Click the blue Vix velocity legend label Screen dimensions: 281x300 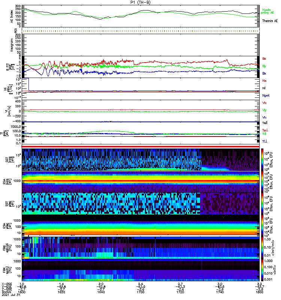pyautogui.click(x=265, y=117)
